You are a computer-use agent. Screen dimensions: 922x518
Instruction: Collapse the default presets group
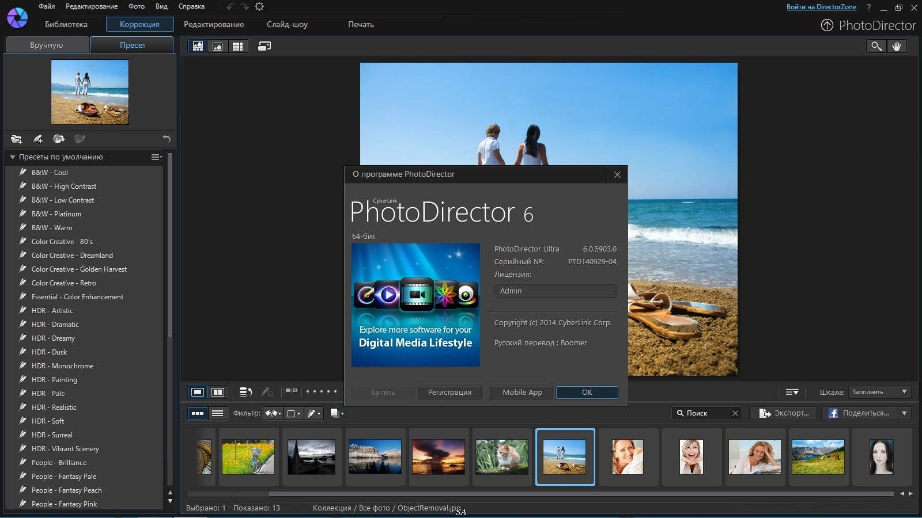point(12,157)
